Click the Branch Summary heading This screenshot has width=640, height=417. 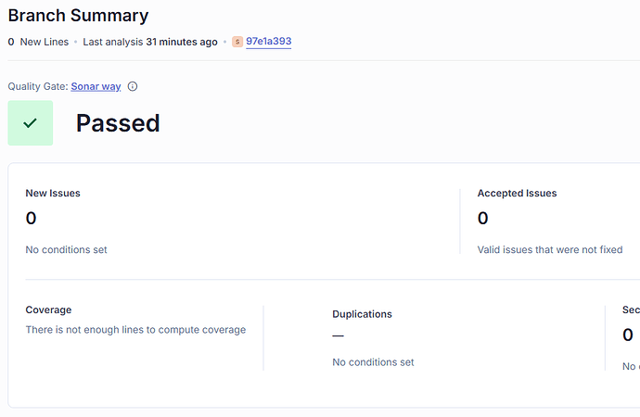(78, 16)
